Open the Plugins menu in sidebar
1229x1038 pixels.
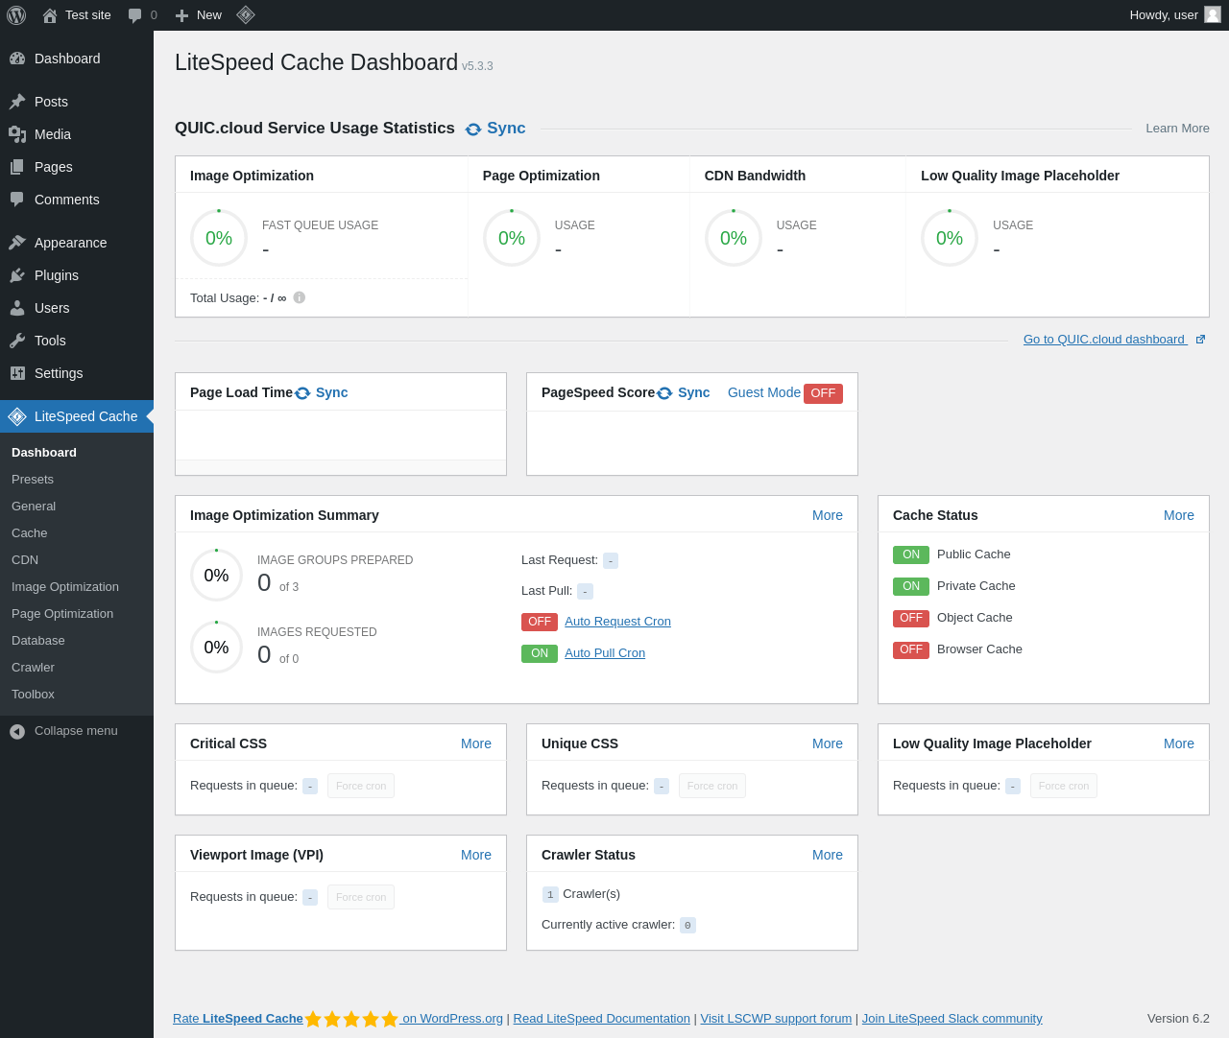coord(57,275)
